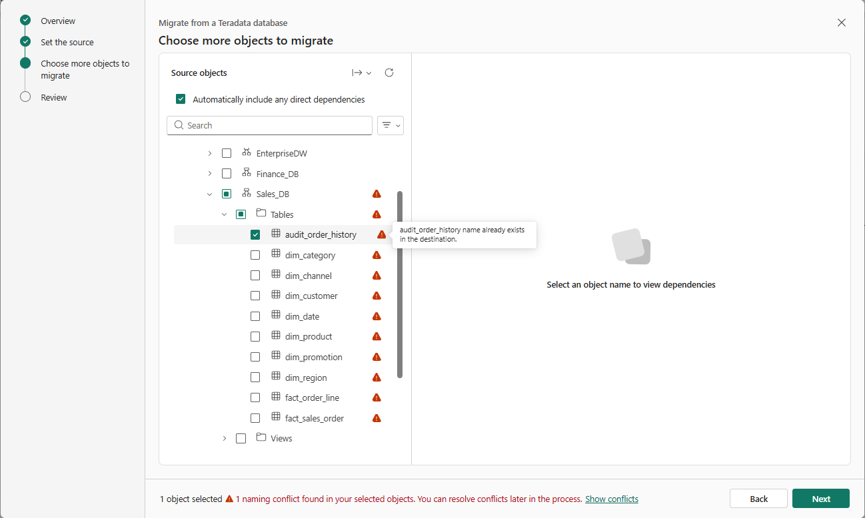
Task: Close the migration dialog
Action: (842, 23)
